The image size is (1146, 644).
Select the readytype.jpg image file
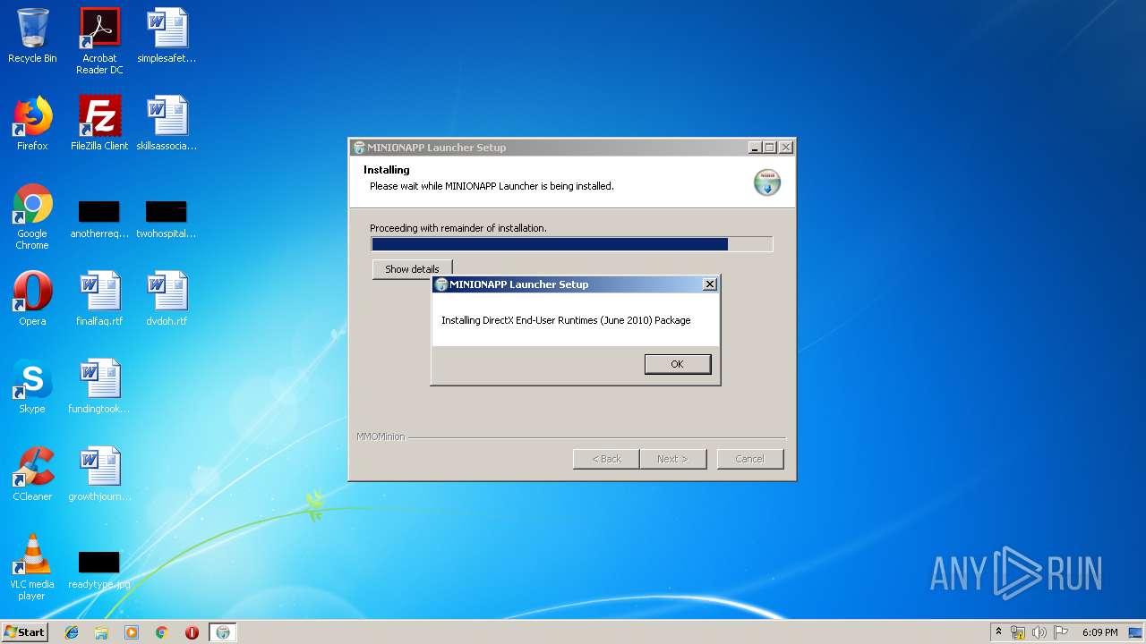tap(99, 571)
